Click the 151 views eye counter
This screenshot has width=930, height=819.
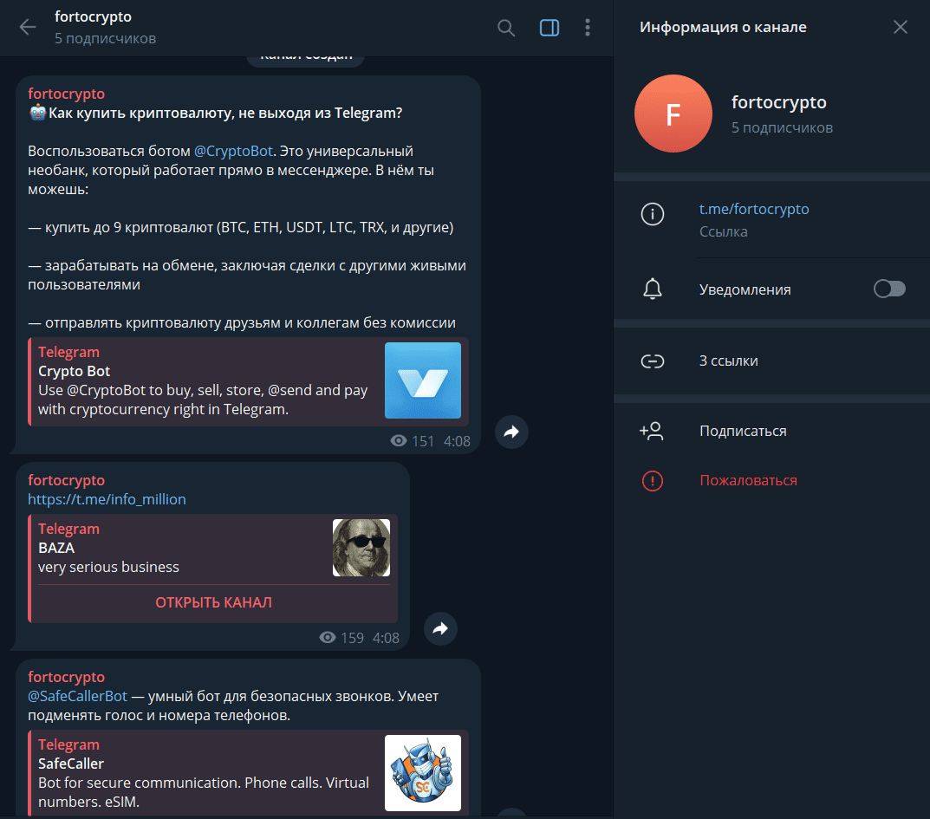click(x=413, y=440)
